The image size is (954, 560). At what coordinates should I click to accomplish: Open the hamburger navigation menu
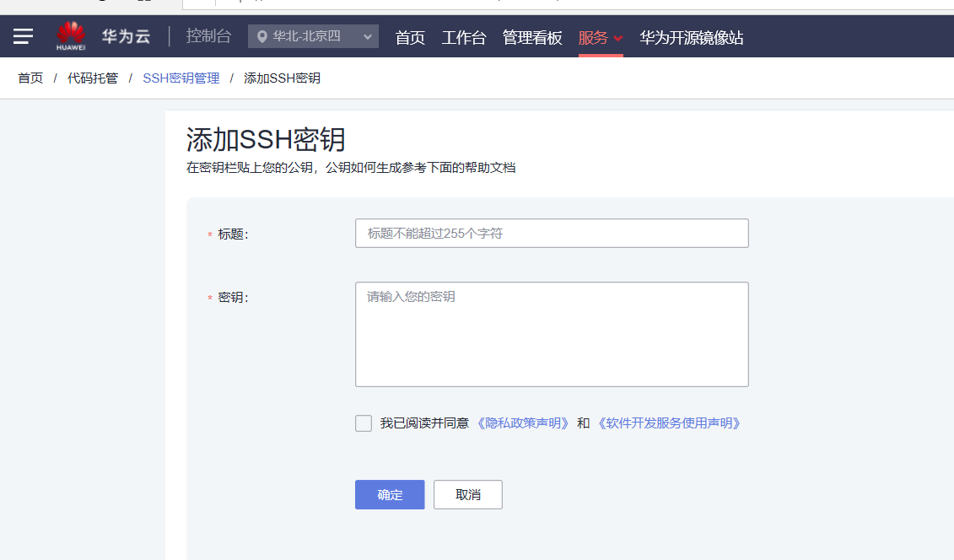pos(24,36)
